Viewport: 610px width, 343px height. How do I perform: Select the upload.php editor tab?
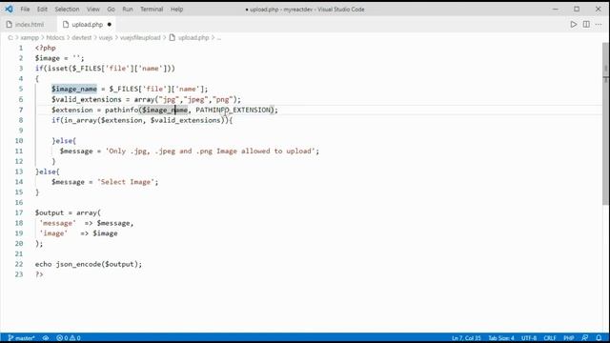[x=87, y=25]
